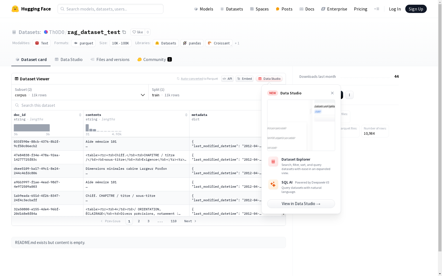Screen dimensions: 442x276
Task: Jump to page 110
Action: coord(173,221)
